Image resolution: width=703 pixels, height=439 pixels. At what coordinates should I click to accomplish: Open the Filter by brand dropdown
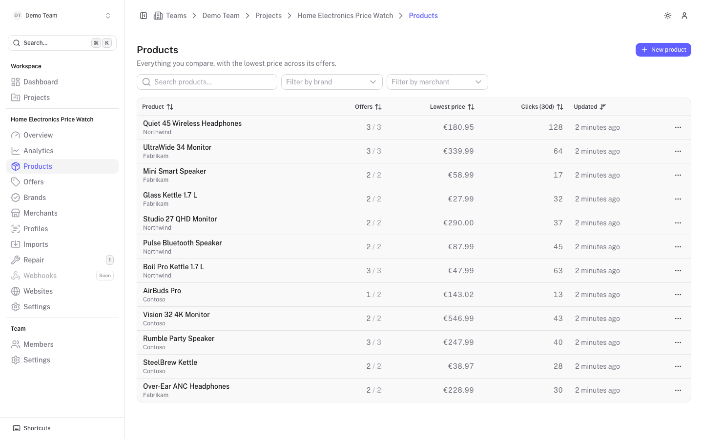pos(332,82)
